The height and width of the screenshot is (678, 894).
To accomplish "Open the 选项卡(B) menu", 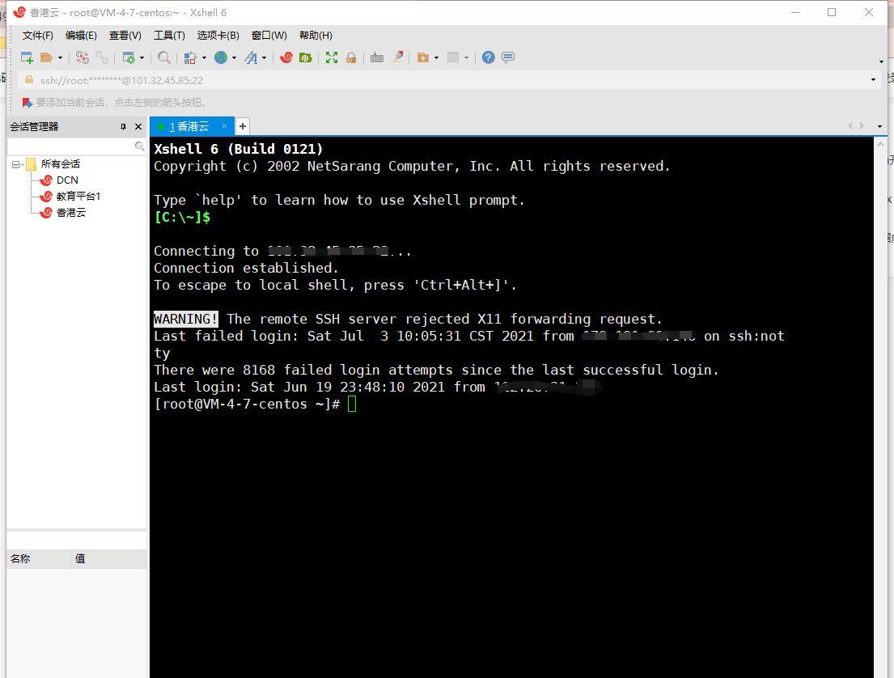I will click(x=218, y=36).
